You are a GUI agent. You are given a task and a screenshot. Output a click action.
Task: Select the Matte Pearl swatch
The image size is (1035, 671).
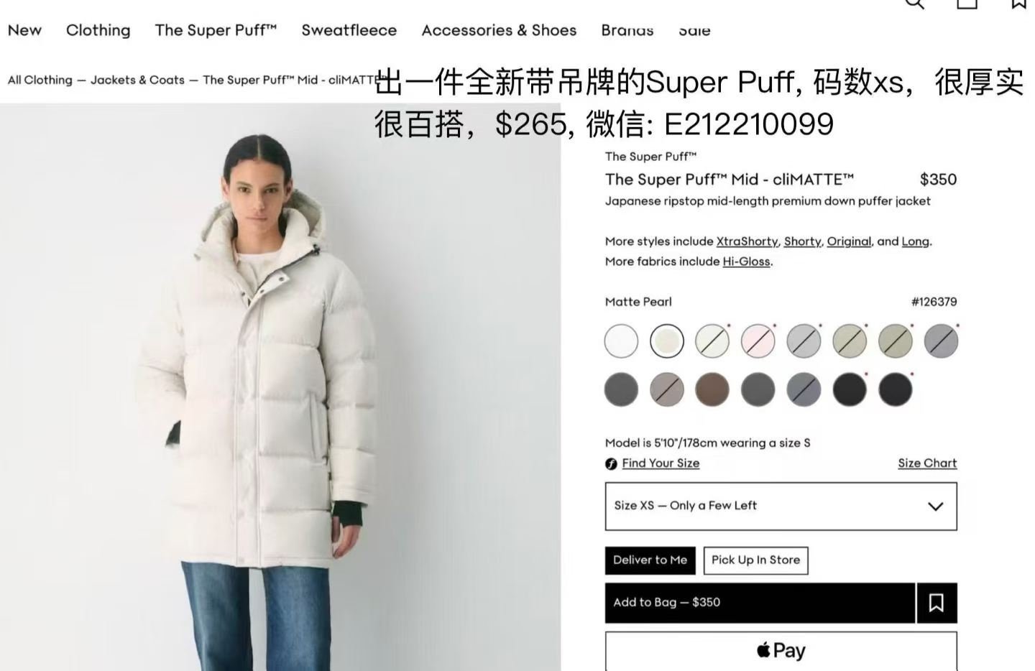667,341
